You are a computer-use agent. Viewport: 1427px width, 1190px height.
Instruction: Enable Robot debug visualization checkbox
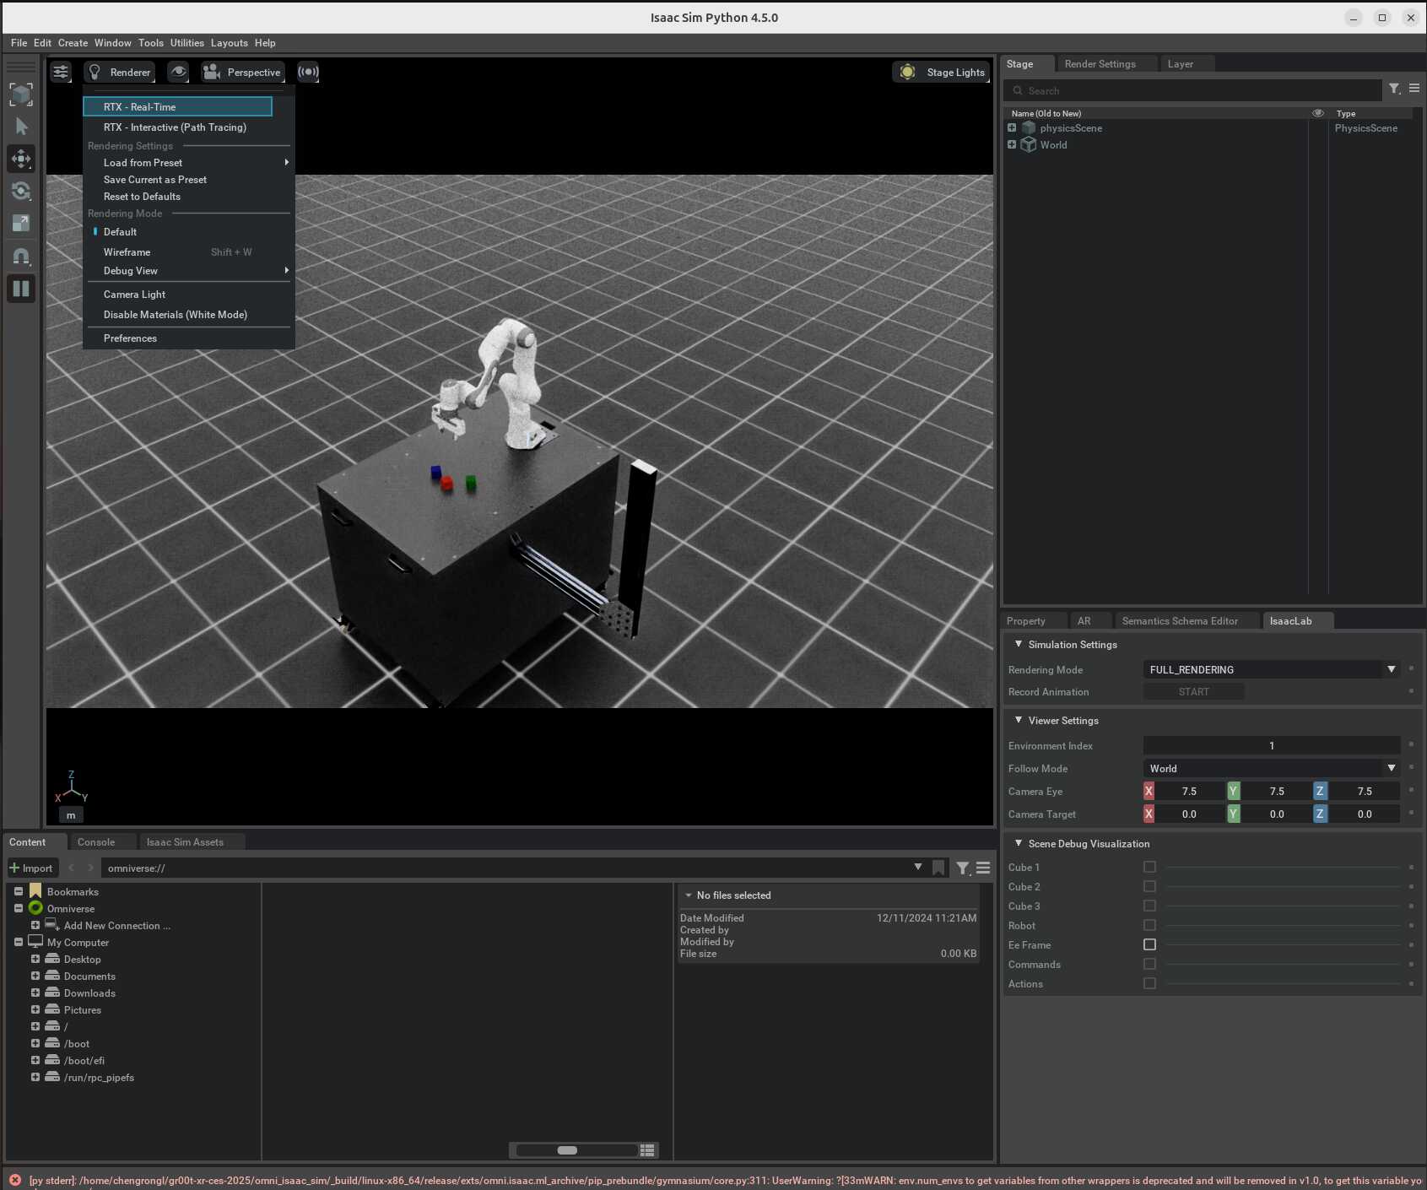click(1149, 925)
